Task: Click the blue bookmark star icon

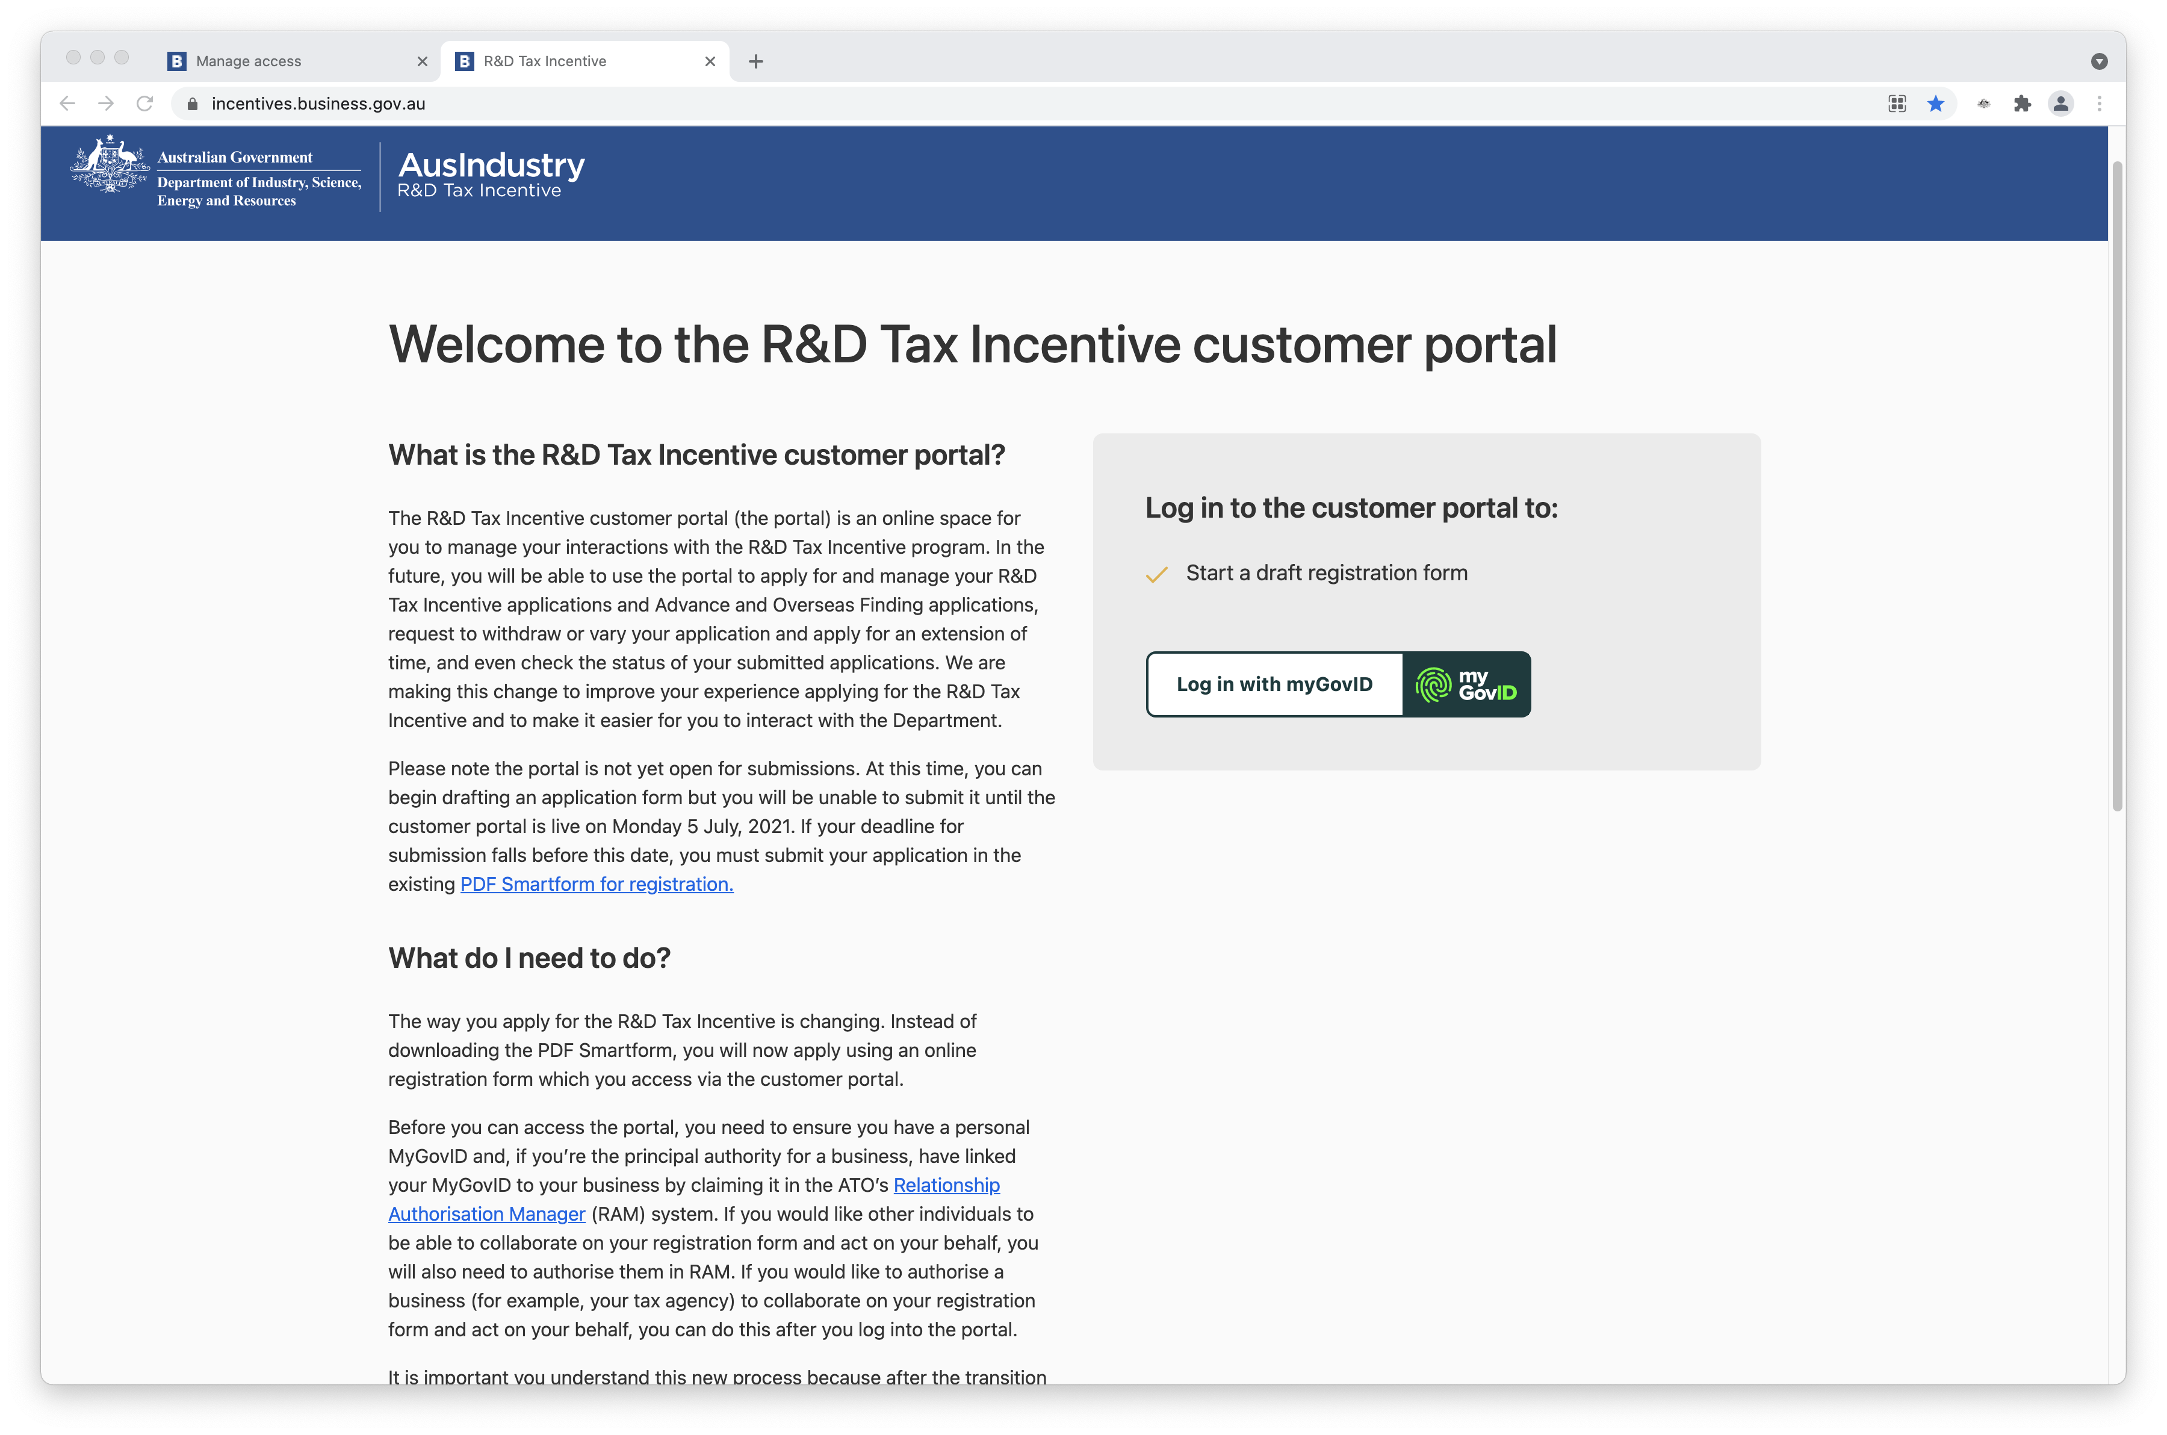Action: [x=1935, y=104]
